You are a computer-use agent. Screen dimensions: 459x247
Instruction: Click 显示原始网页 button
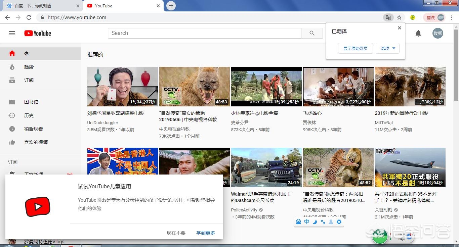click(x=356, y=48)
